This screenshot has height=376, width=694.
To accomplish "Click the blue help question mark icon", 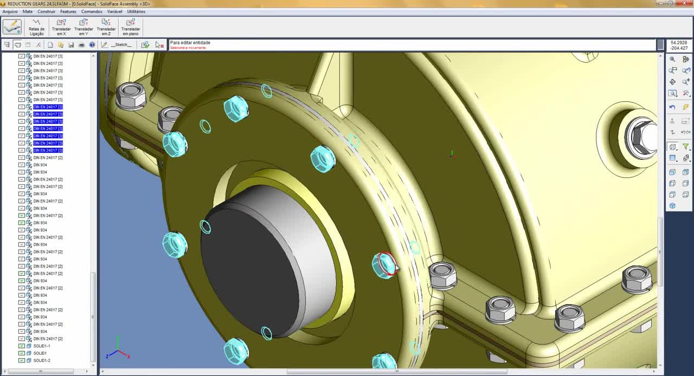I will (92, 45).
